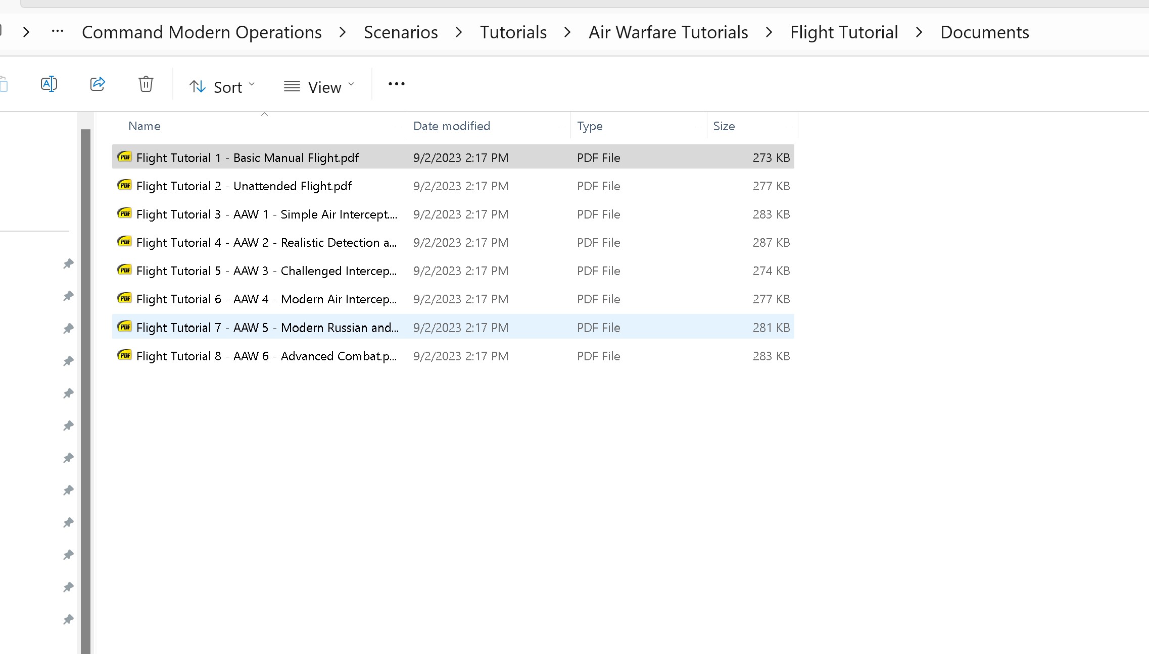Select Flight Tutorial 5 - AAW 3 file
1149x654 pixels.
[x=266, y=271]
